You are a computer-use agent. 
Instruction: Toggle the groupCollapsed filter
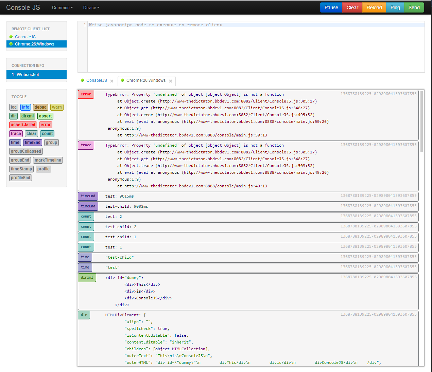pyautogui.click(x=26, y=151)
